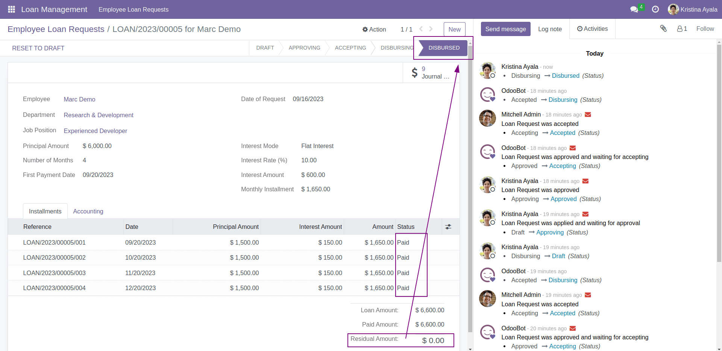Image resolution: width=722 pixels, height=351 pixels.
Task: Open column options icon in Installments table
Action: pos(448,227)
